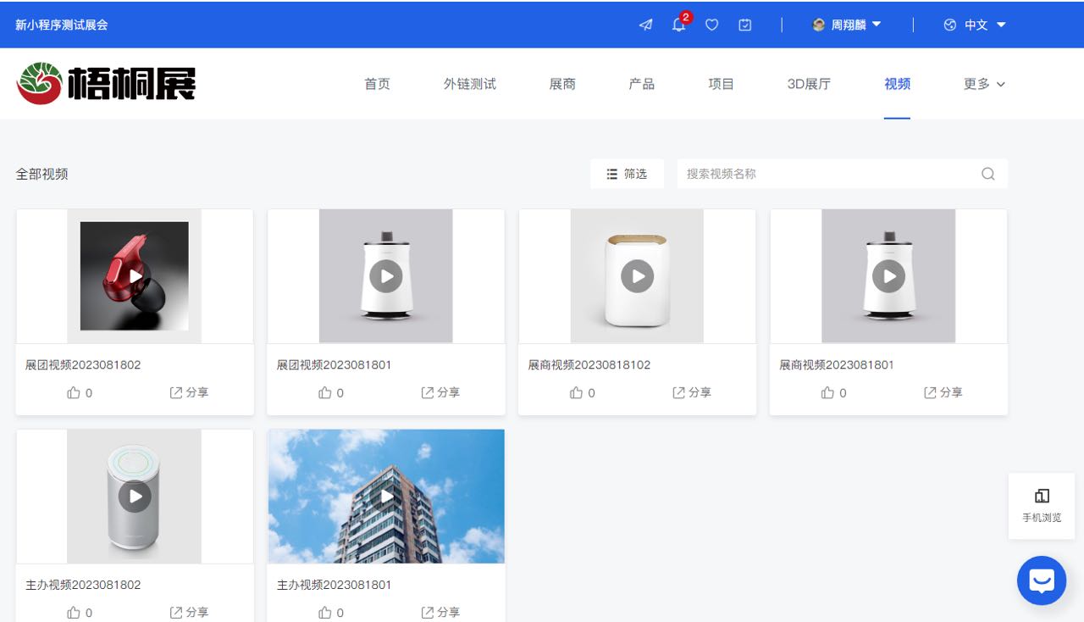The image size is (1084, 622).
Task: Click the 筛选 filter button
Action: pyautogui.click(x=627, y=174)
